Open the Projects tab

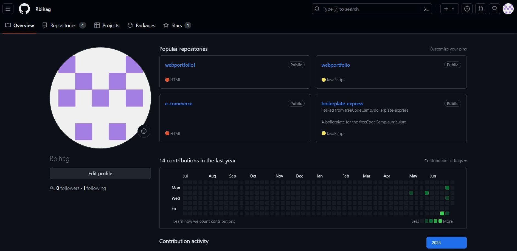(x=111, y=25)
